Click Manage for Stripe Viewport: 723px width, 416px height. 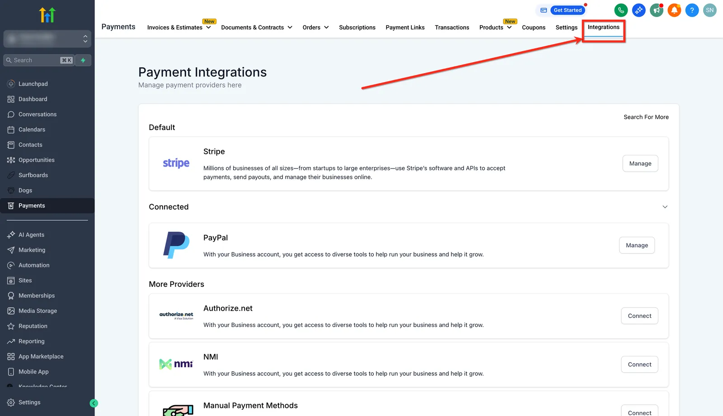coord(640,164)
